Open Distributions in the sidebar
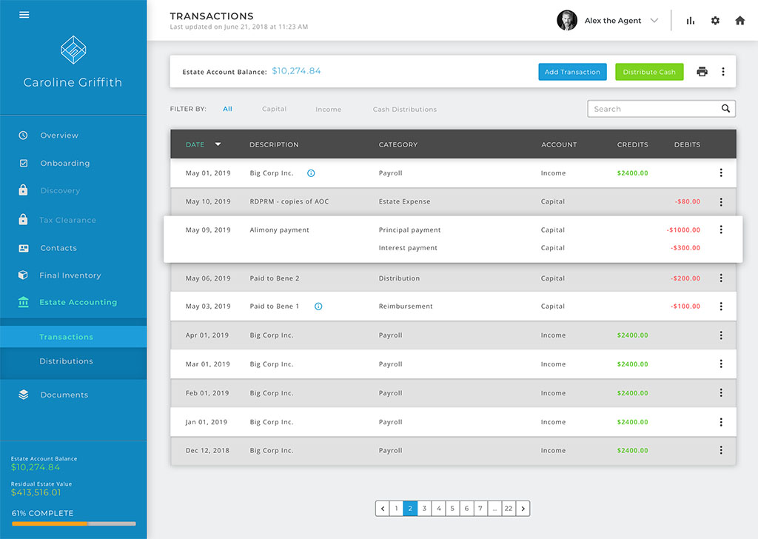 66,361
